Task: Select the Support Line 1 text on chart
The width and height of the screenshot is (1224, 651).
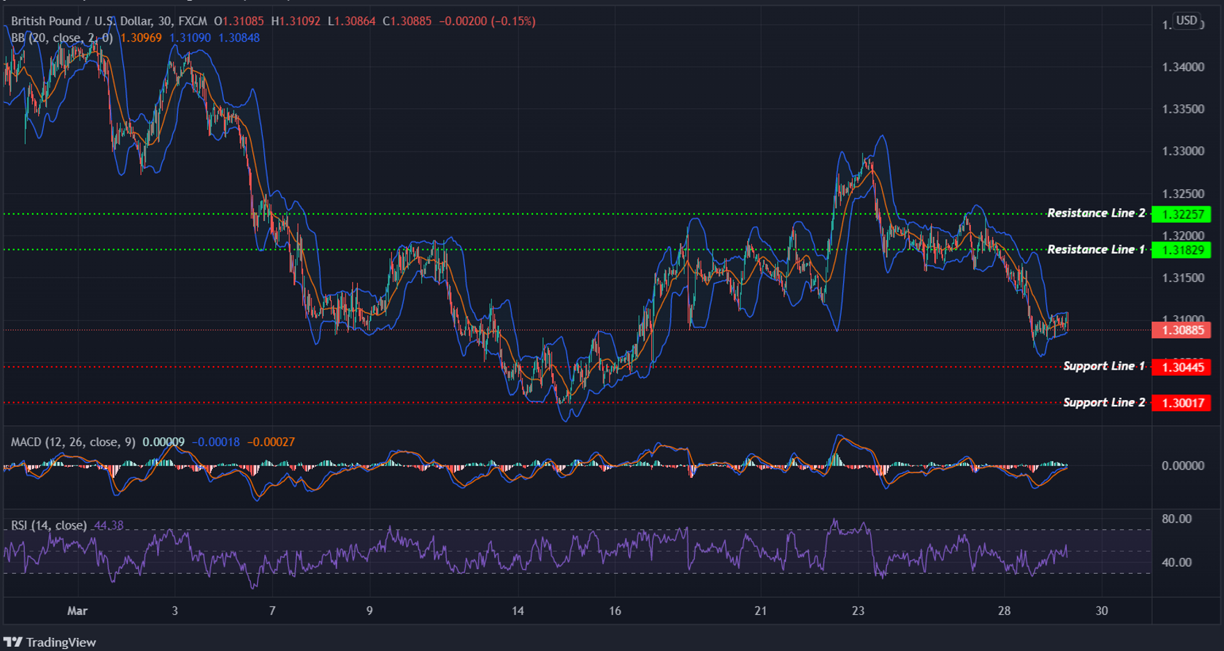Action: pos(1104,365)
